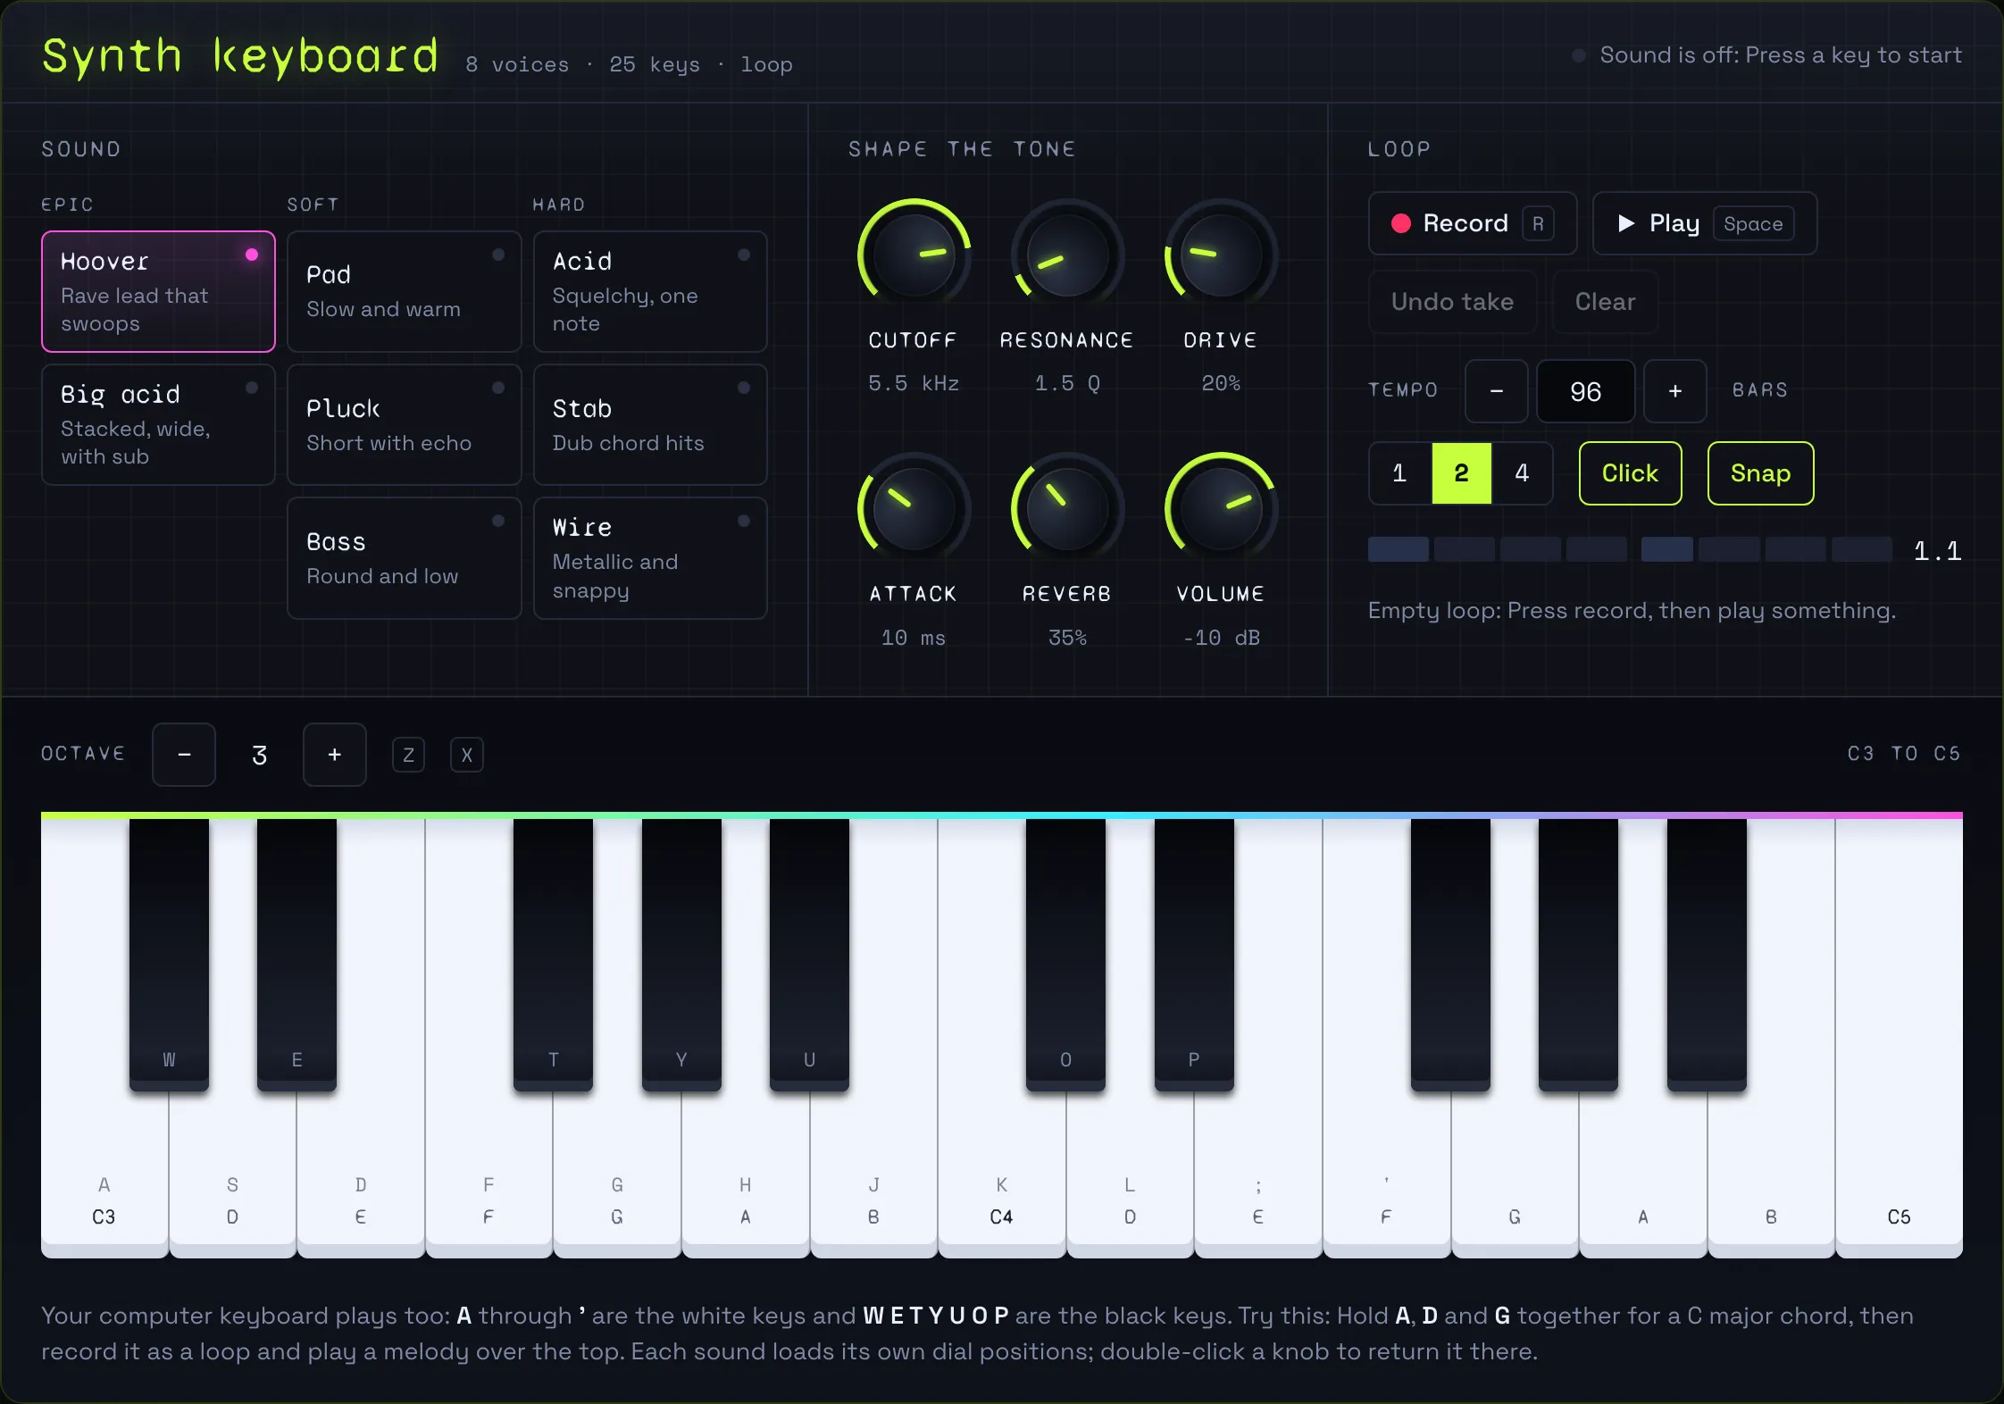This screenshot has width=2004, height=1404.
Task: Set loop length to 2 bars
Action: (x=1461, y=473)
